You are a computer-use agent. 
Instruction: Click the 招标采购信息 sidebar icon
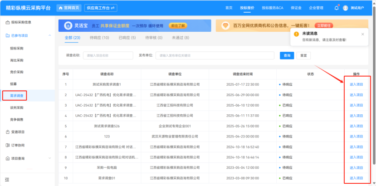coord(8,22)
